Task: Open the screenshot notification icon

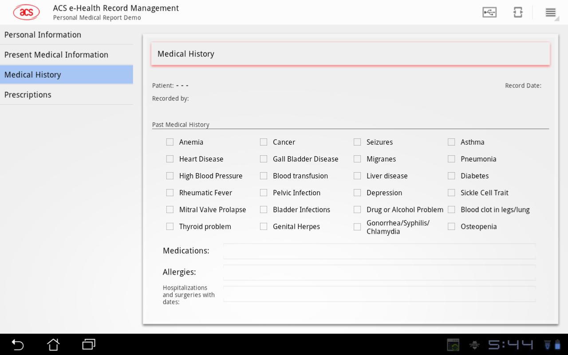Action: pyautogui.click(x=453, y=345)
